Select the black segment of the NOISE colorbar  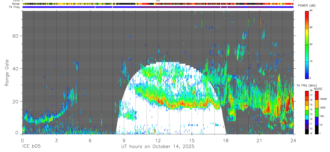point(316,130)
